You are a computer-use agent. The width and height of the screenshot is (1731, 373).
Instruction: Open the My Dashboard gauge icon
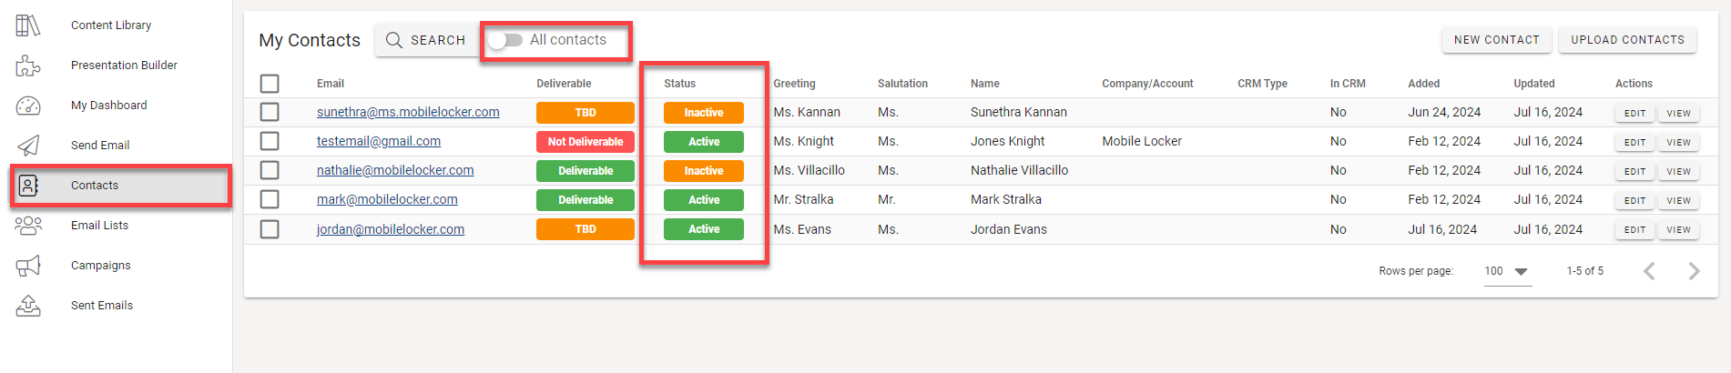(28, 106)
